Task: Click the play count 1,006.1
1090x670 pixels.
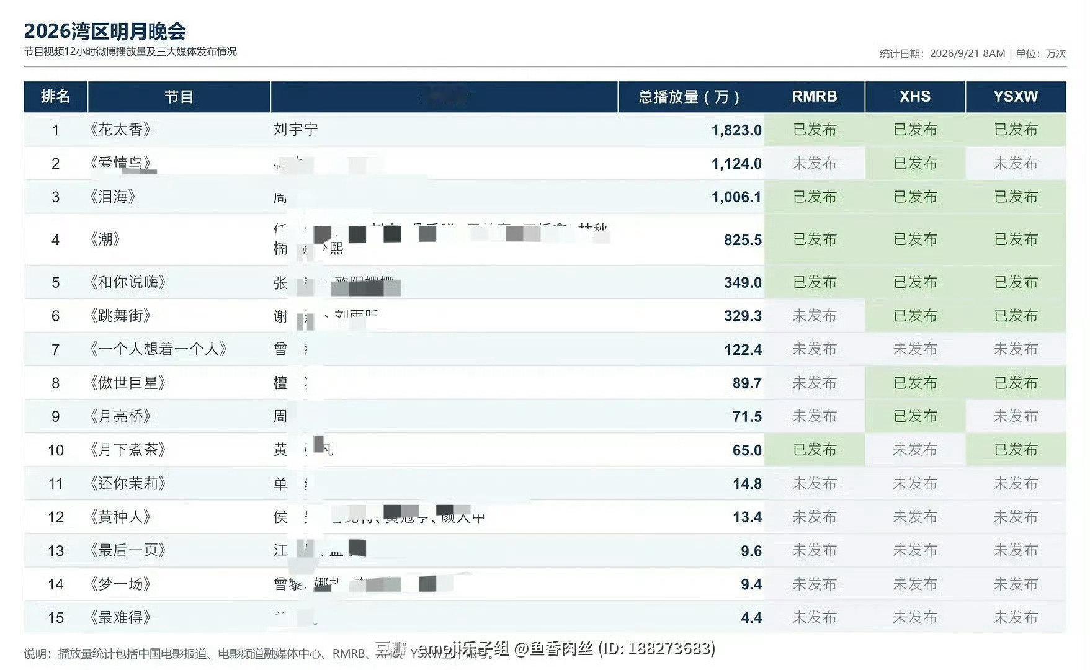Action: [x=736, y=197]
